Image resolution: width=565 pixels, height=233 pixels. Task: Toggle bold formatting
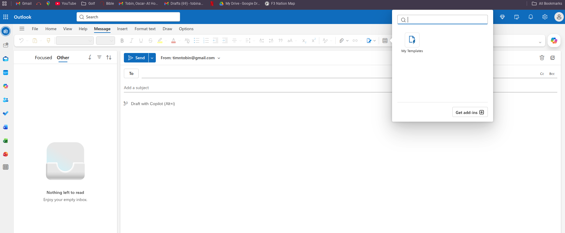[122, 41]
